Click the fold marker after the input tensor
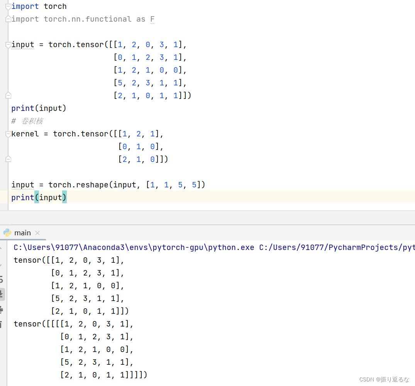 (x=7, y=95)
